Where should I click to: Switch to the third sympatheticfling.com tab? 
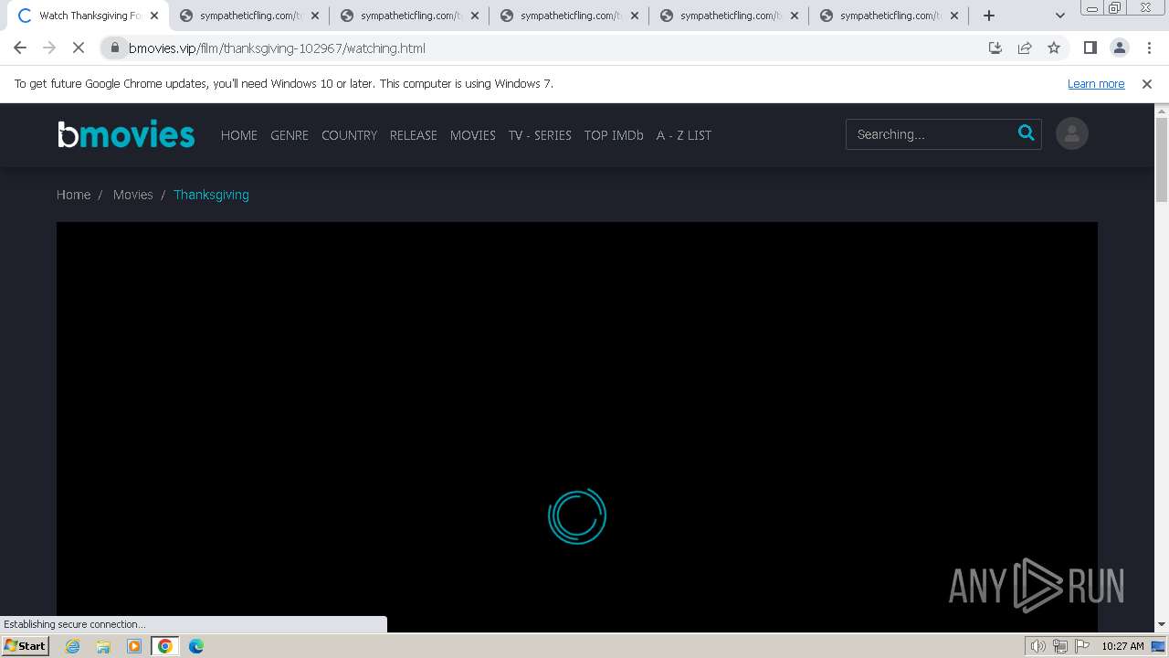(x=569, y=16)
